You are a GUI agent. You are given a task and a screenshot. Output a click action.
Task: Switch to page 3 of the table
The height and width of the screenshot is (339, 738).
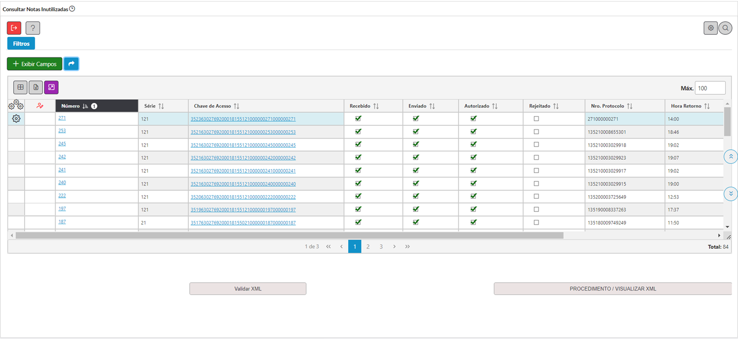click(x=381, y=246)
